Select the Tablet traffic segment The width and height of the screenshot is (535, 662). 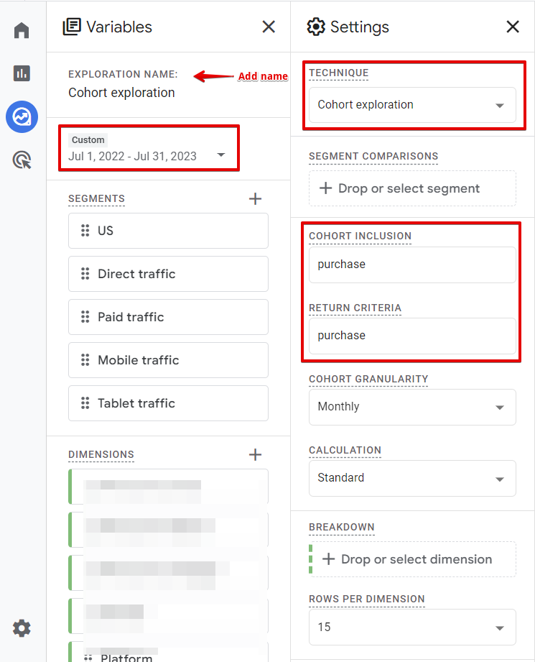tap(168, 403)
